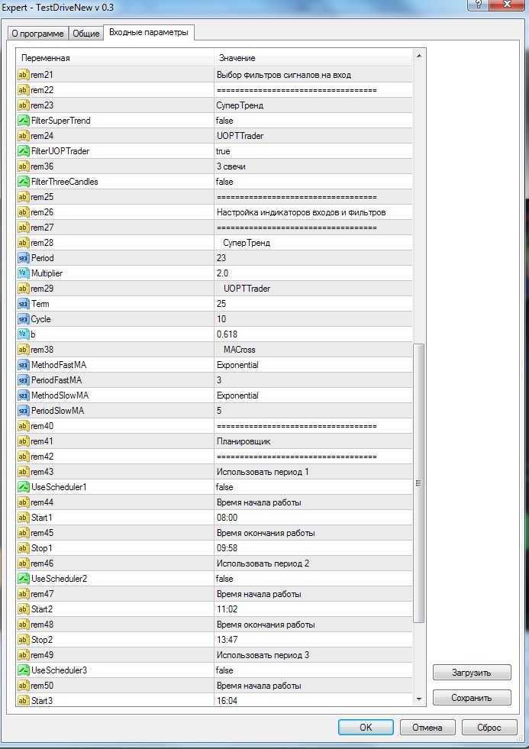
Task: Click the string icon beside rem38
Action: click(x=24, y=350)
